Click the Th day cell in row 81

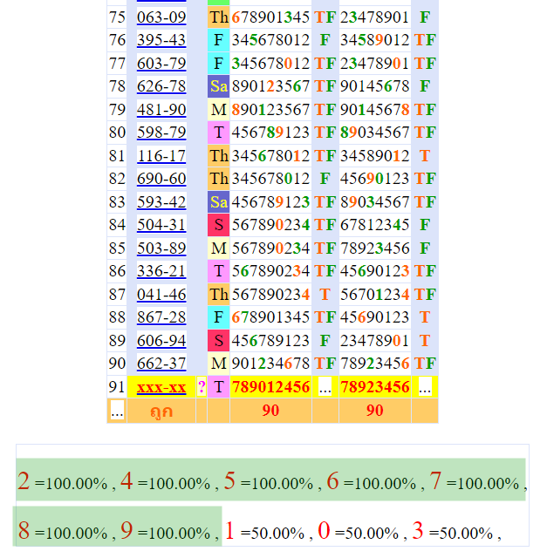(219, 156)
